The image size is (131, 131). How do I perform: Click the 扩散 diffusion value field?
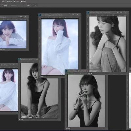coord(32,5)
